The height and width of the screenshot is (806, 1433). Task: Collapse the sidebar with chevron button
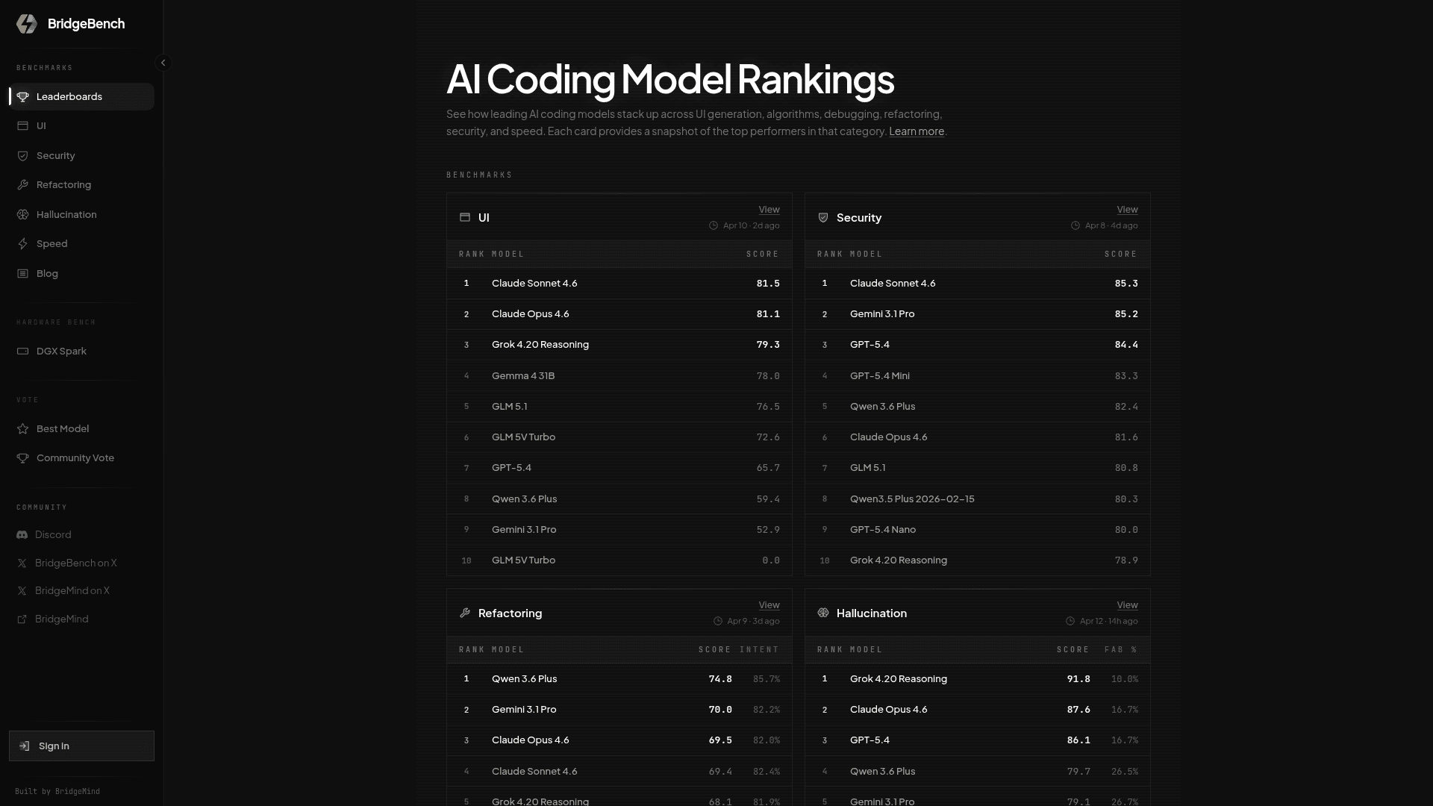click(x=163, y=63)
